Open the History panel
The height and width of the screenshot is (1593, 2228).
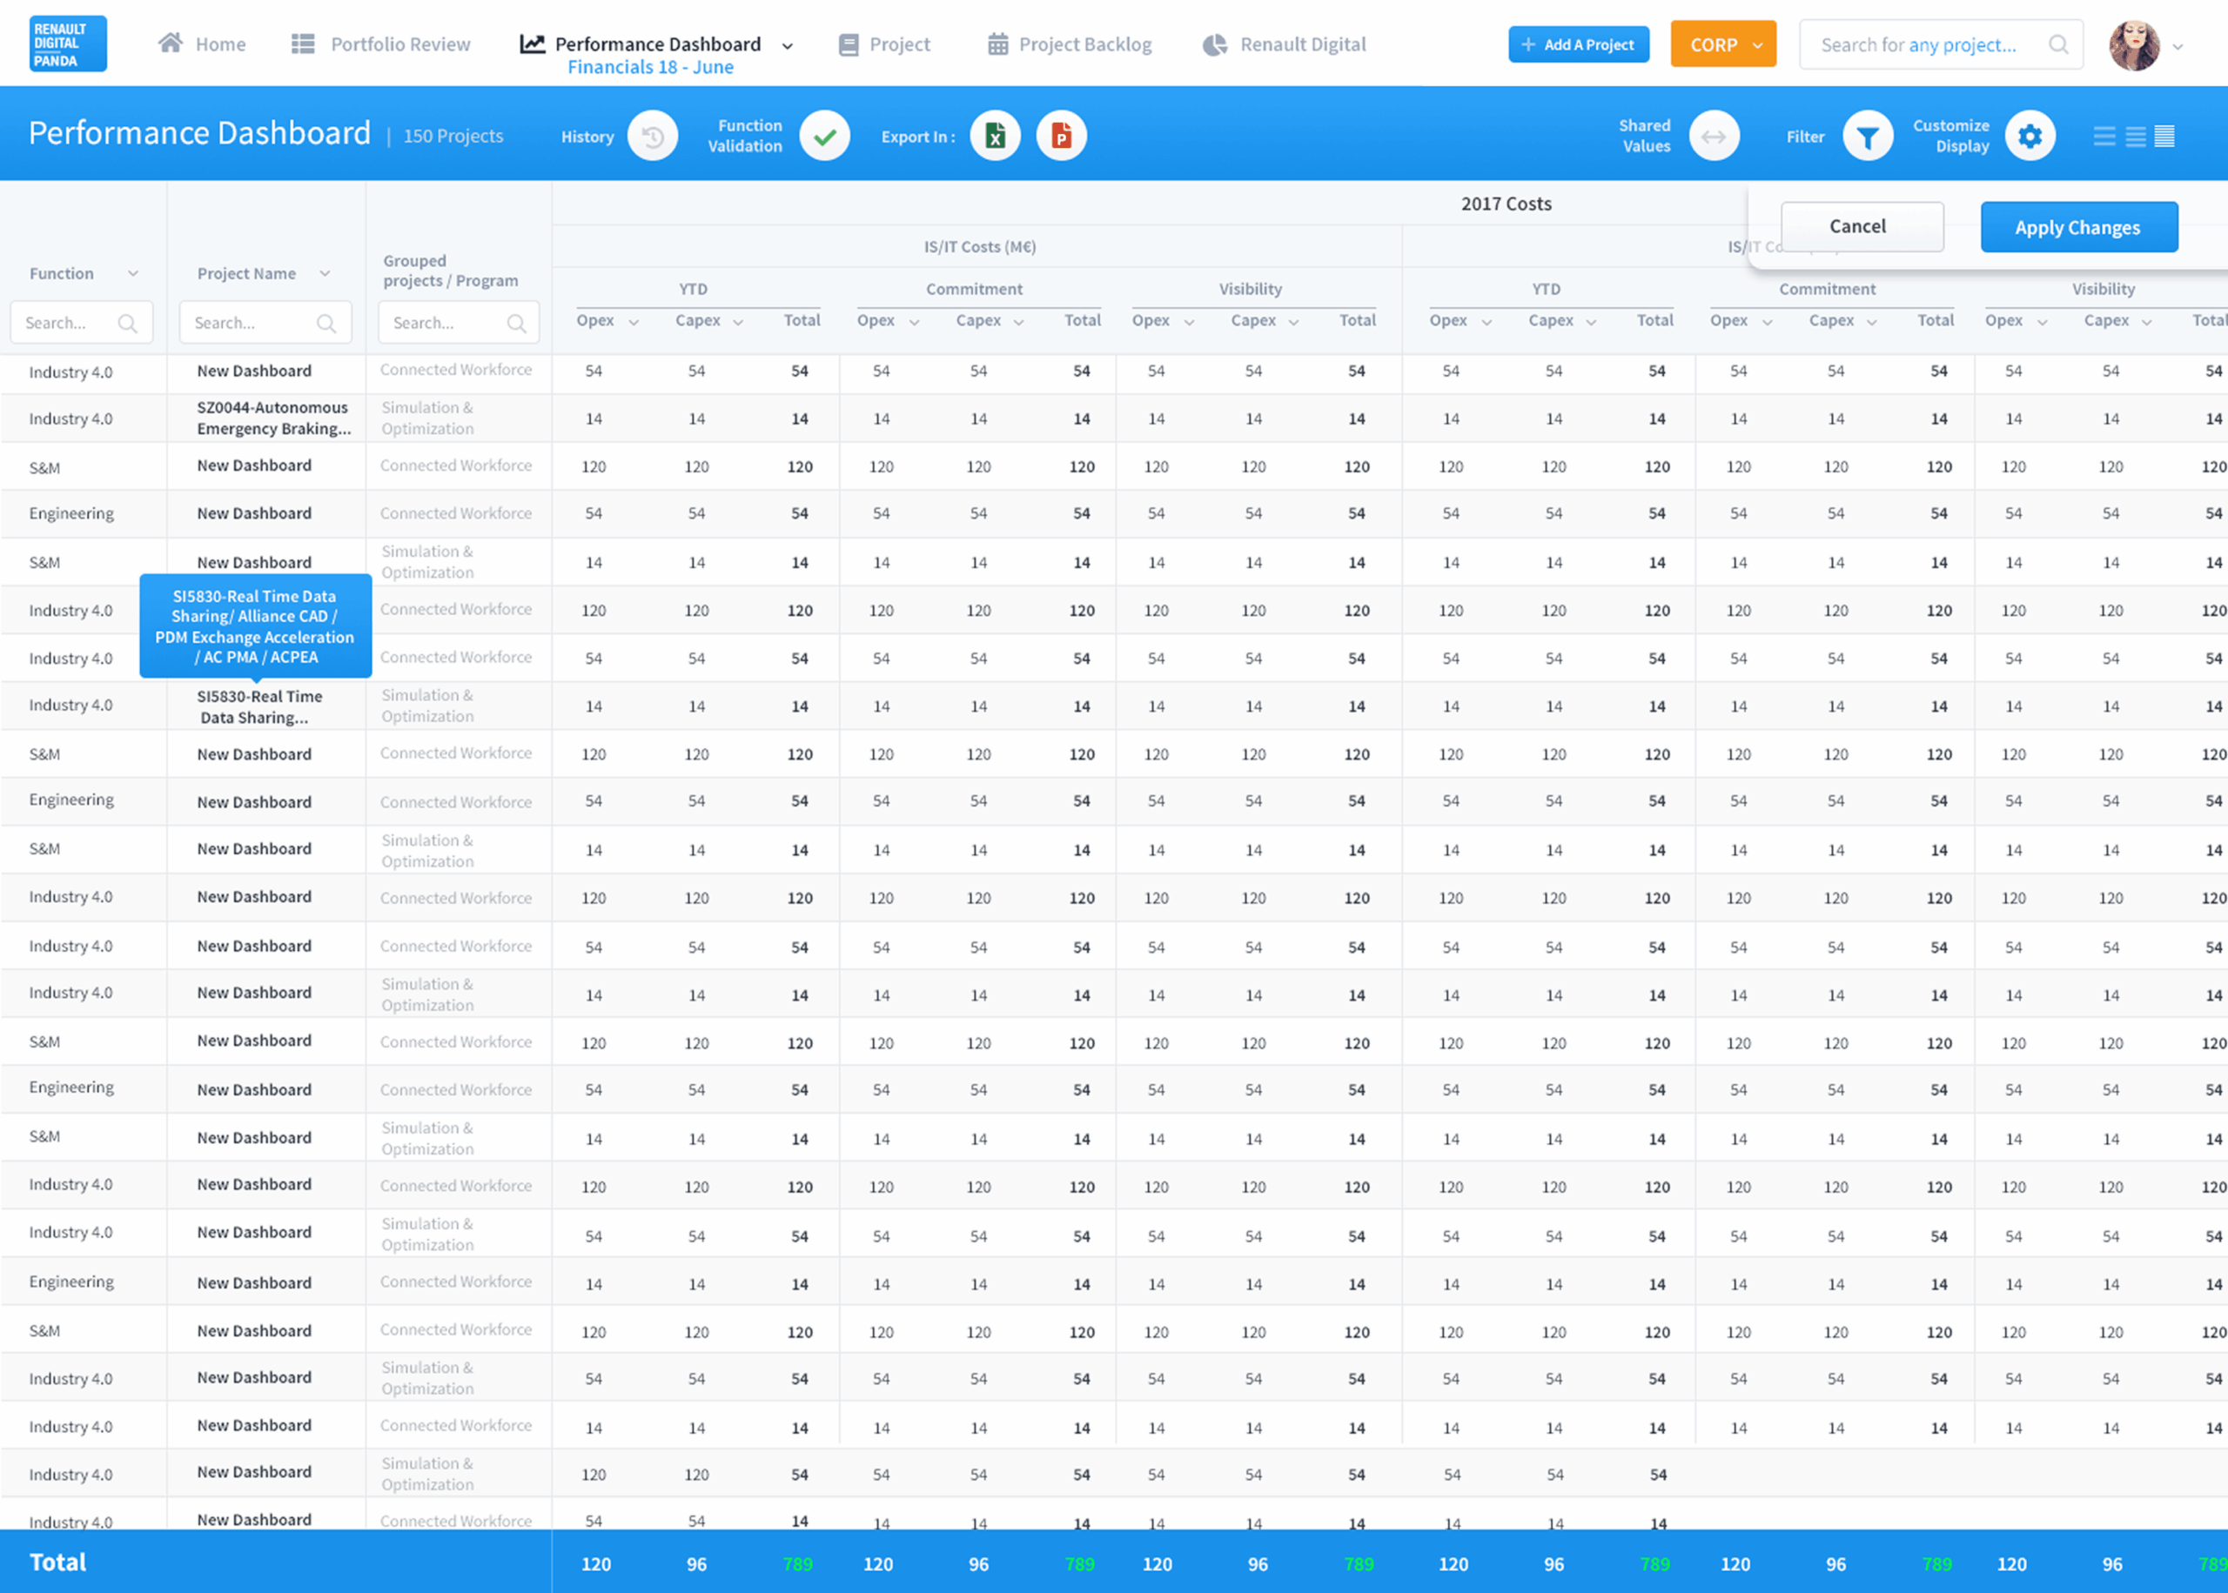click(x=653, y=136)
